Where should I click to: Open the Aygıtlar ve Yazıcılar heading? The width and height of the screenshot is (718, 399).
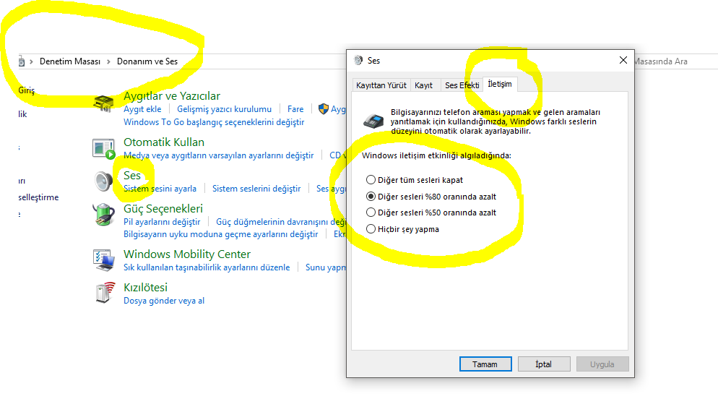point(172,95)
